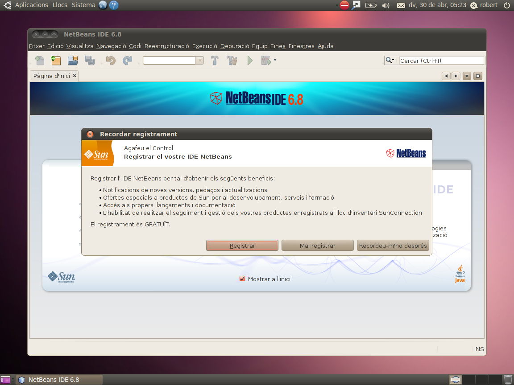This screenshot has height=385, width=514.
Task: Open the Depuració menu
Action: 235,46
